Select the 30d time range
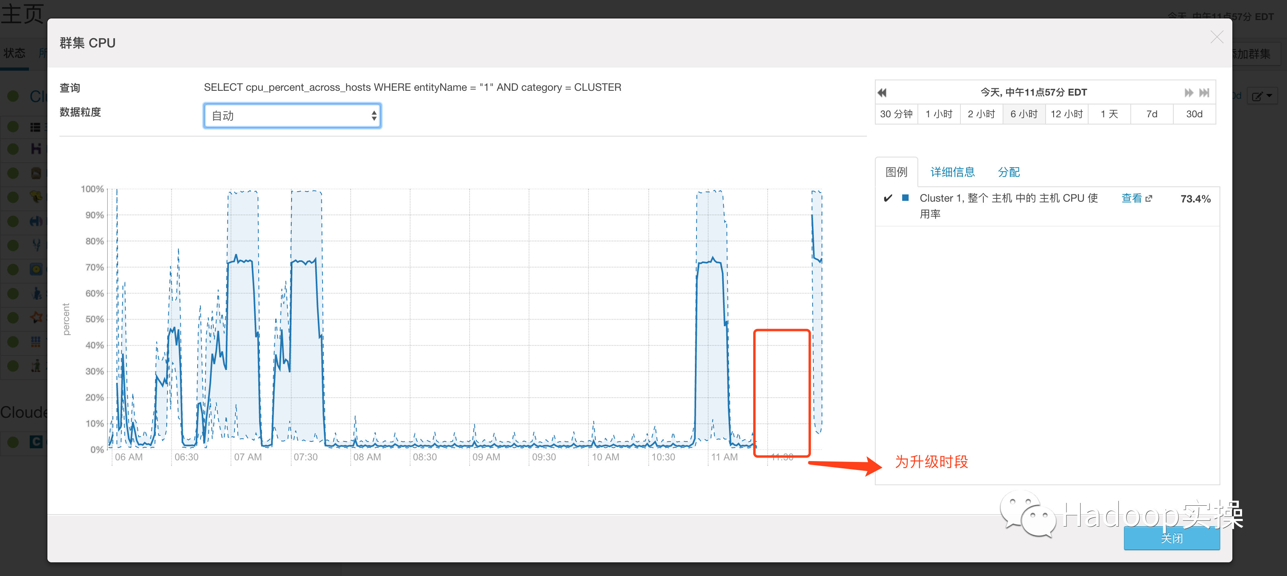The width and height of the screenshot is (1287, 576). pos(1194,114)
